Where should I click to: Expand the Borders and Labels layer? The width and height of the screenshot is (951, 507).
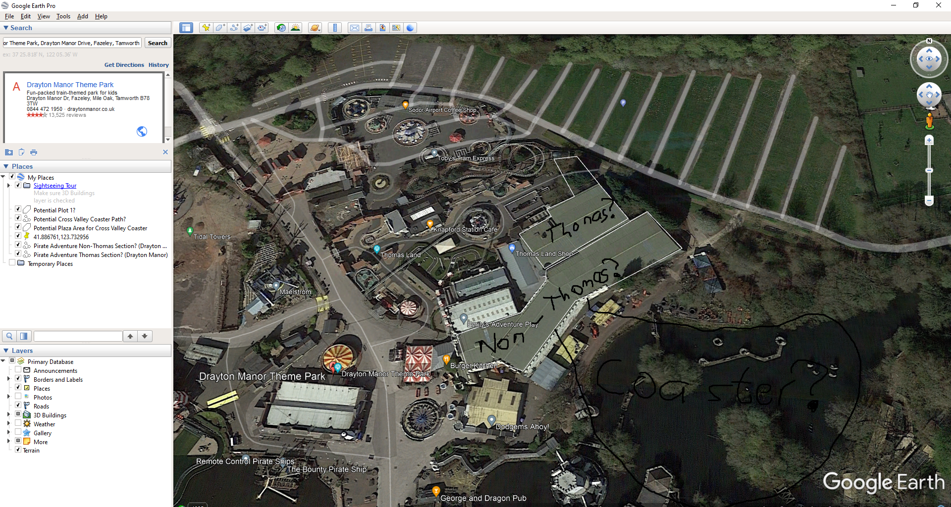click(x=8, y=379)
